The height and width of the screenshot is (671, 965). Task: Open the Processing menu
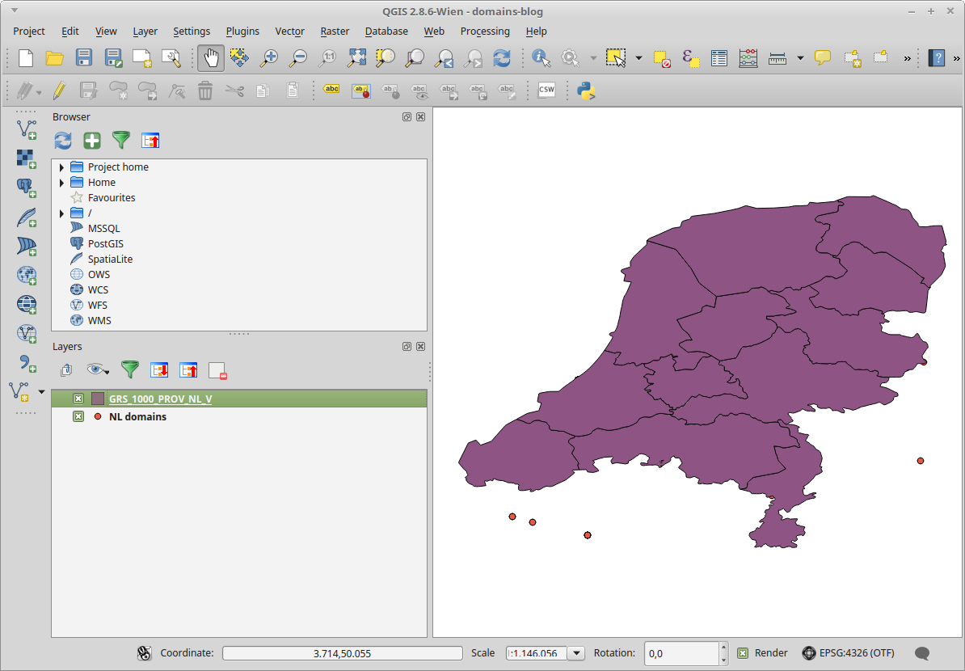(x=485, y=31)
